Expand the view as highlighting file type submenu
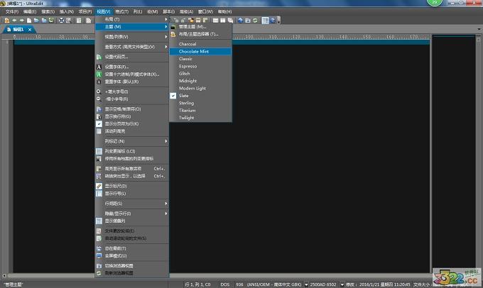Image resolution: width=483 pixels, height=288 pixels. (x=132, y=47)
